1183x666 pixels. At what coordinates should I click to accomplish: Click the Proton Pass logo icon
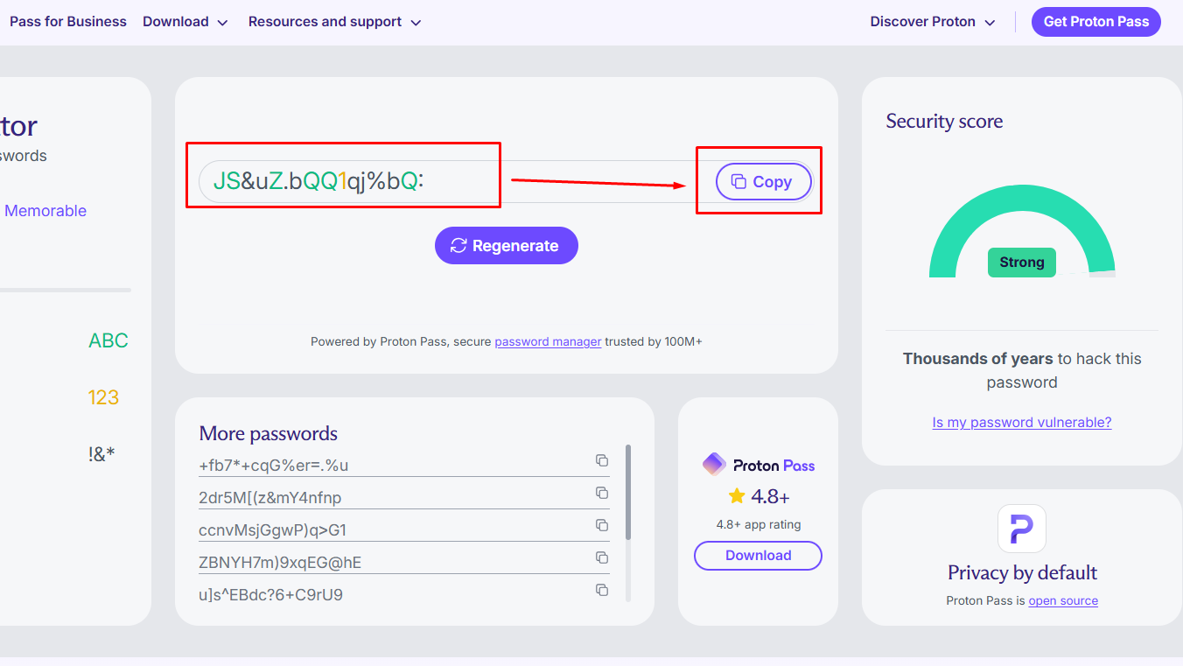[714, 465]
